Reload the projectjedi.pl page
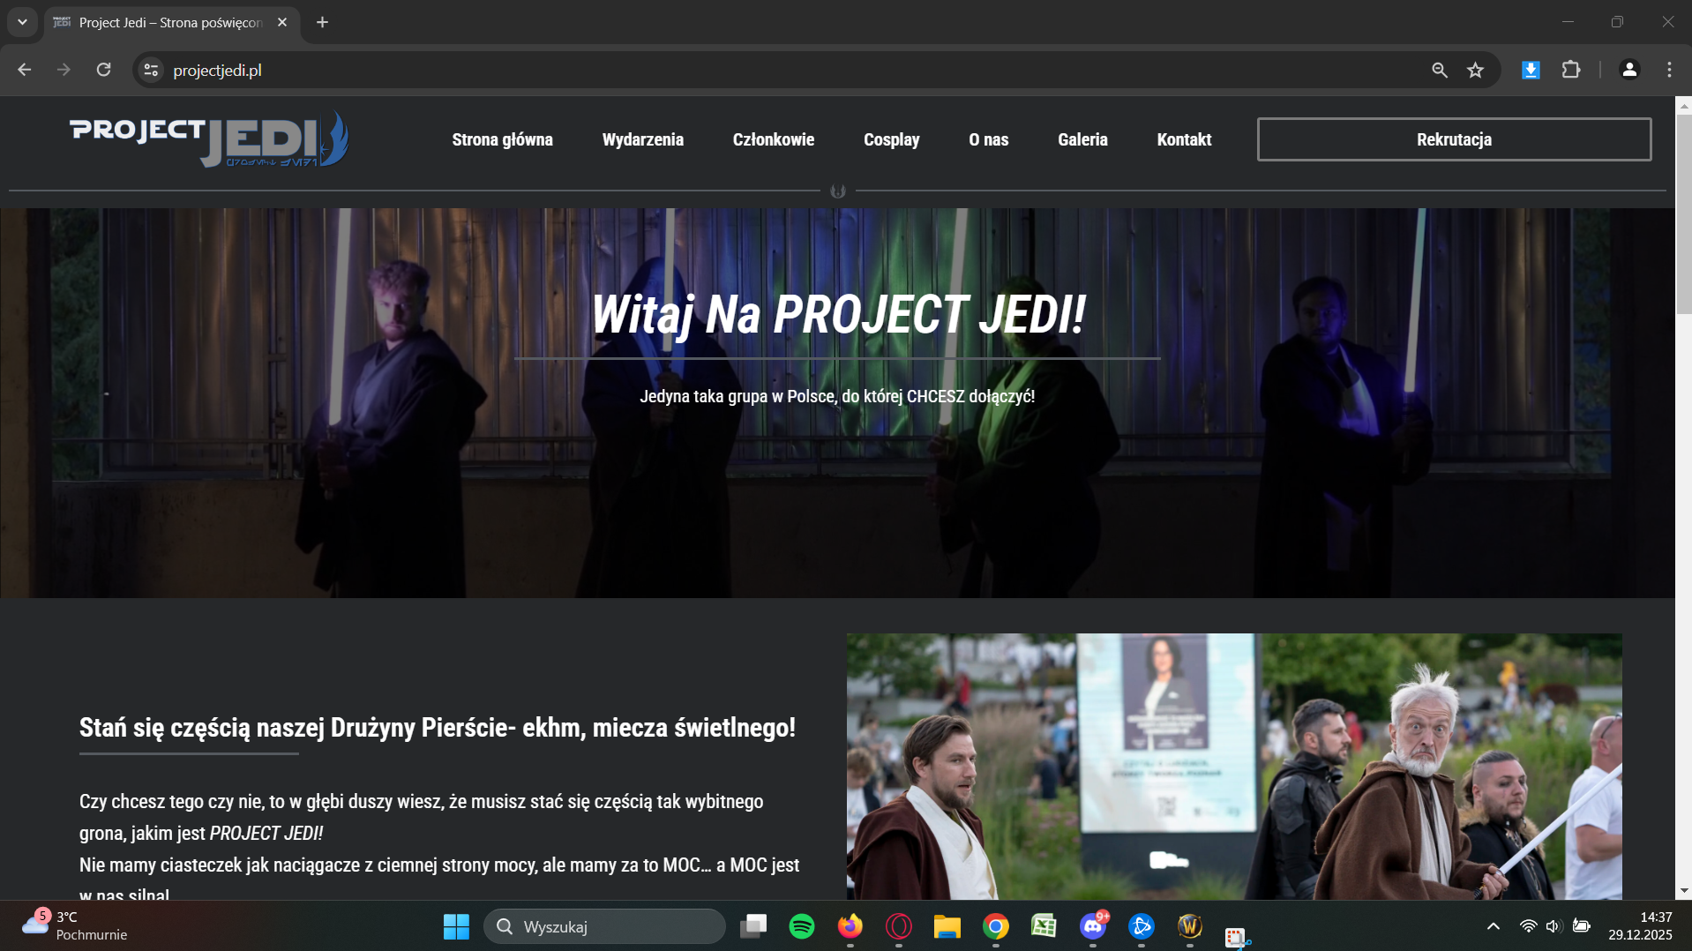 103,70
